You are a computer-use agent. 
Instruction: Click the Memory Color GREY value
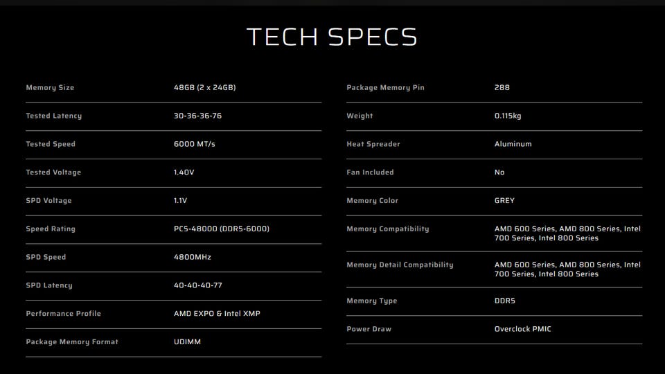[504, 201]
